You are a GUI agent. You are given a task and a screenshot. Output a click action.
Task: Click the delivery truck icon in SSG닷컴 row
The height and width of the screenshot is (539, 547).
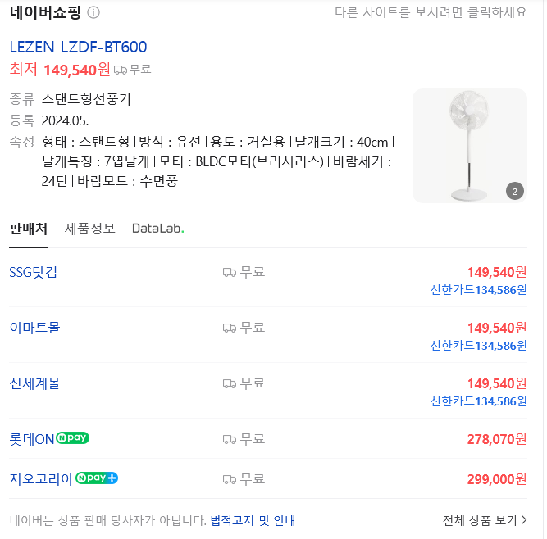point(230,272)
